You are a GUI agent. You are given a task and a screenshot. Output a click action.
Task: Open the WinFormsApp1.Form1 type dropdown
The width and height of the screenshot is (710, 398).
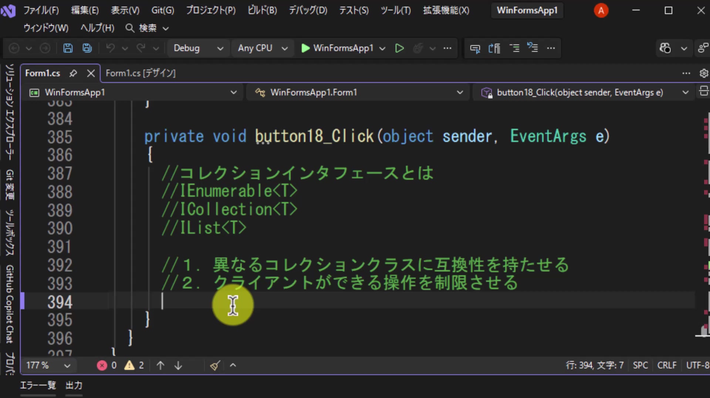coord(357,92)
